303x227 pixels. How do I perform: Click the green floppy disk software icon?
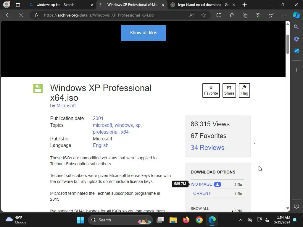tap(38, 88)
